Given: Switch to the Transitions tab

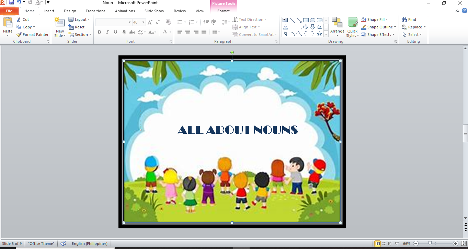Looking at the screenshot, I should click(x=95, y=11).
